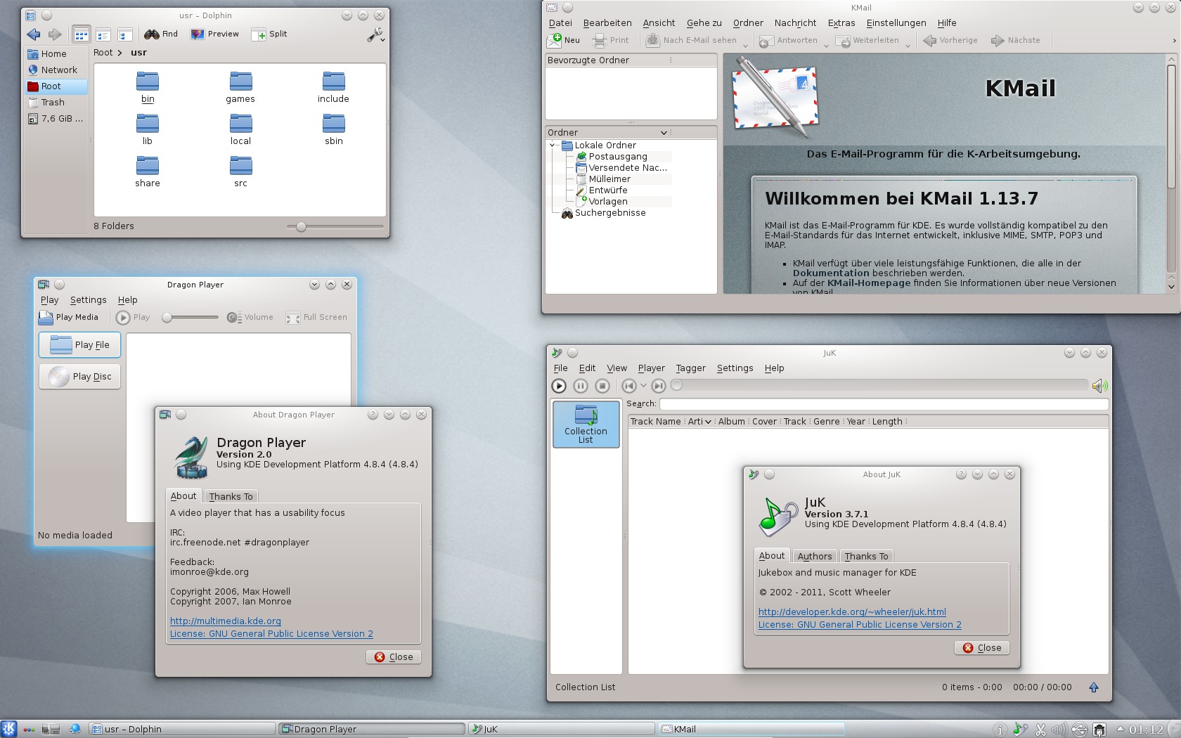Click the JuK volume speaker icon
The width and height of the screenshot is (1181, 738).
point(1099,386)
